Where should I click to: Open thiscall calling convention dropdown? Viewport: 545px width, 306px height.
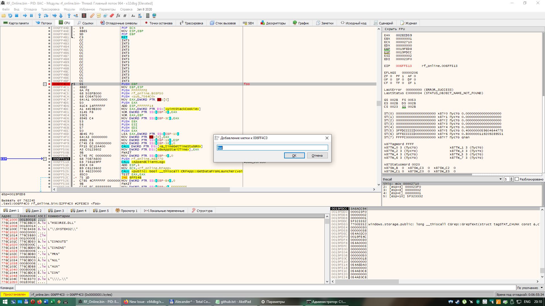442,179
